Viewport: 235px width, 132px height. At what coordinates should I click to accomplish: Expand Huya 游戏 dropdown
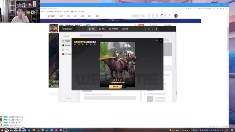click(x=90, y=16)
